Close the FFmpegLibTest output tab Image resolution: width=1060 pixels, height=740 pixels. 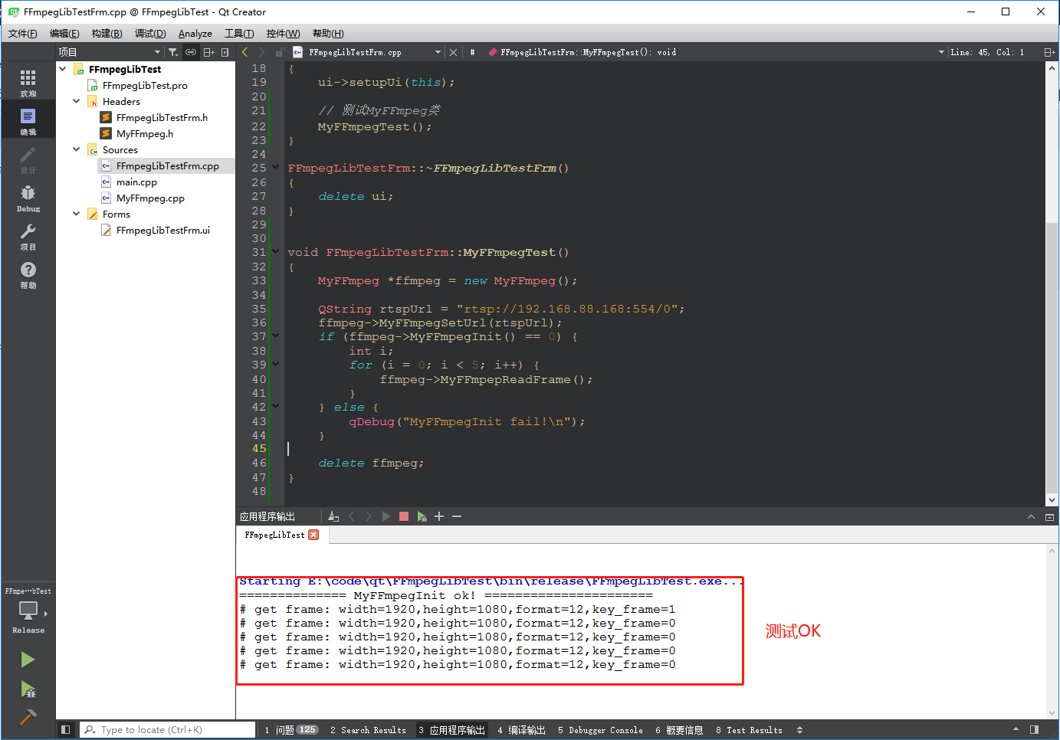[x=314, y=535]
